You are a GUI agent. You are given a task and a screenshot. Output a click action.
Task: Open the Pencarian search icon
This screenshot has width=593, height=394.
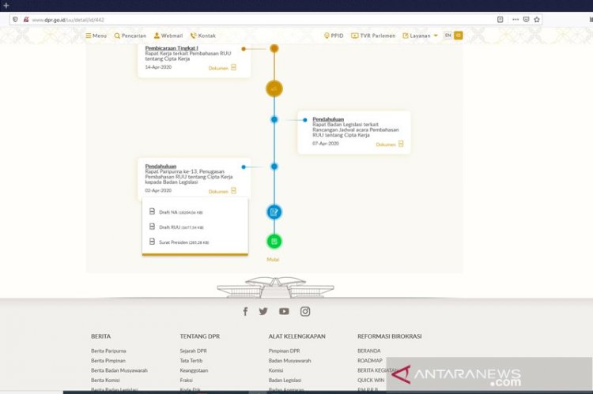click(x=118, y=36)
